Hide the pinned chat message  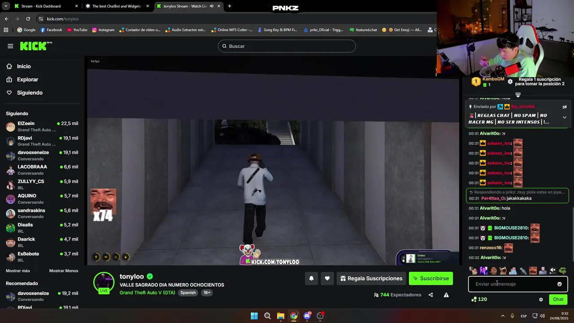click(565, 107)
